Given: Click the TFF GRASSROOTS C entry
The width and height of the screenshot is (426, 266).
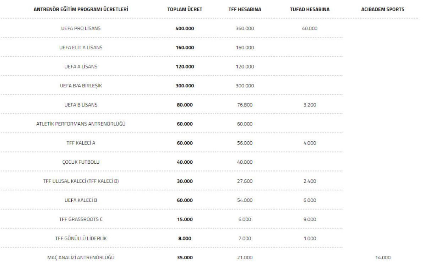Looking at the screenshot, I should (81, 219).
